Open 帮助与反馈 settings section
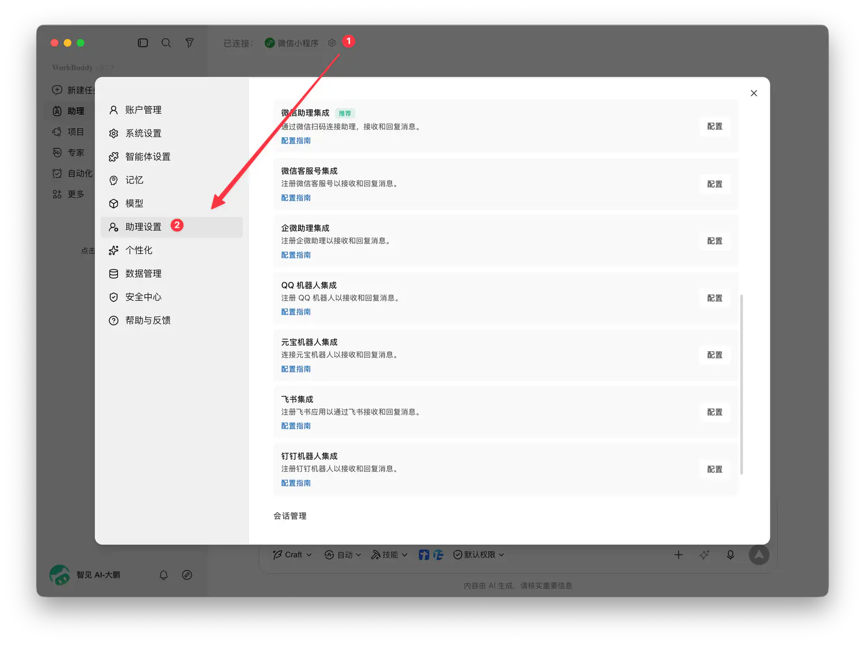Image resolution: width=865 pixels, height=645 pixels. (172, 320)
